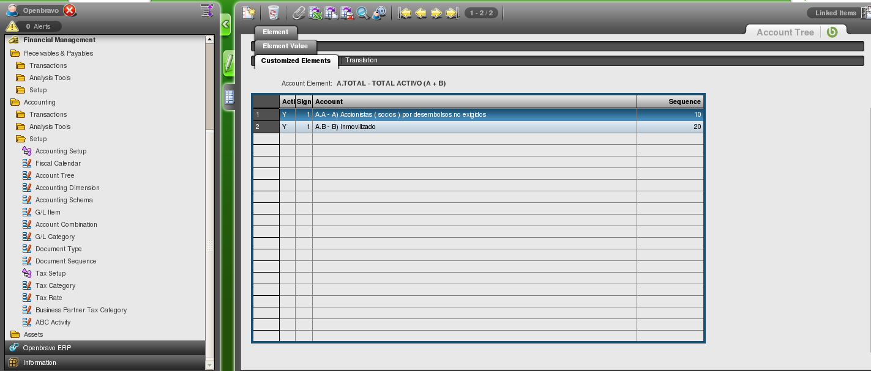Click the Openbravo user avatar icon
Image resolution: width=871 pixels, height=371 pixels.
[12, 10]
